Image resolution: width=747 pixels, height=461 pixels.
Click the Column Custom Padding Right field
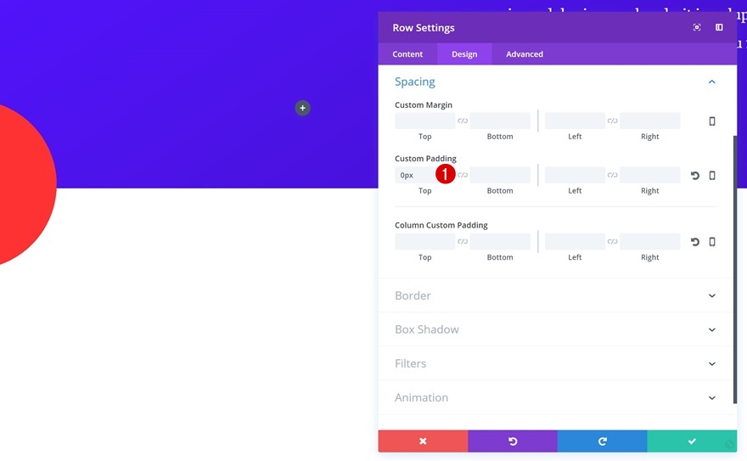point(650,242)
